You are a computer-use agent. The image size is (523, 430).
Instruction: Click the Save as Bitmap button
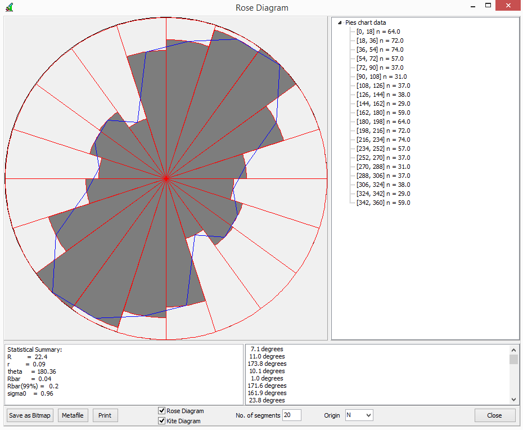tap(29, 415)
